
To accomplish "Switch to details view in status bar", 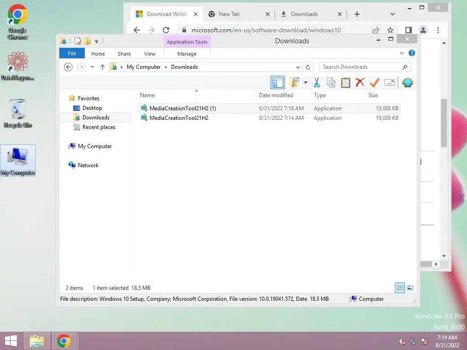I will 400,288.
